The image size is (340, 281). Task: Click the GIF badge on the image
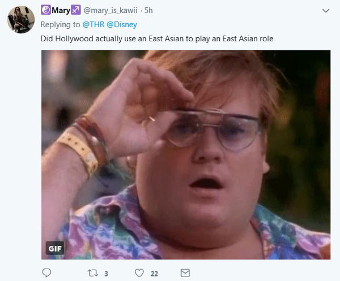click(x=54, y=248)
